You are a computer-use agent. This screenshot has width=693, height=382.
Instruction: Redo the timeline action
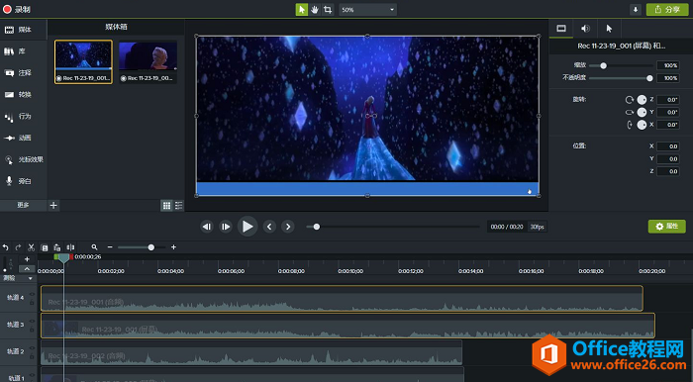pyautogui.click(x=18, y=247)
